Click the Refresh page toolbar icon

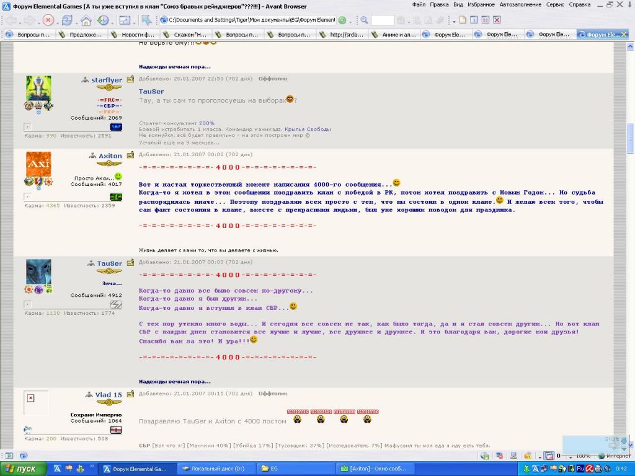click(x=67, y=20)
